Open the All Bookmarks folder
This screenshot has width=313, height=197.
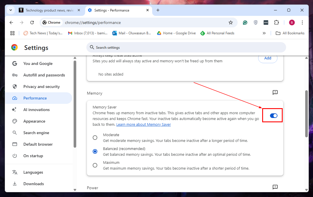(x=290, y=33)
